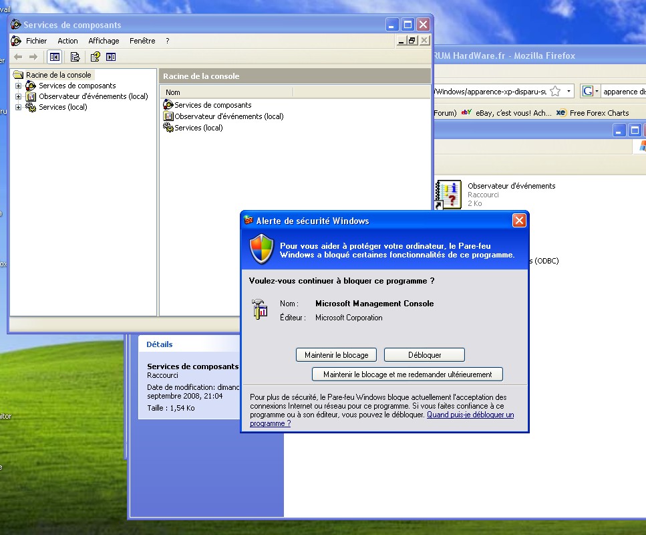Select Racine de la console tree label
Image resolution: width=646 pixels, height=535 pixels.
tap(59, 75)
